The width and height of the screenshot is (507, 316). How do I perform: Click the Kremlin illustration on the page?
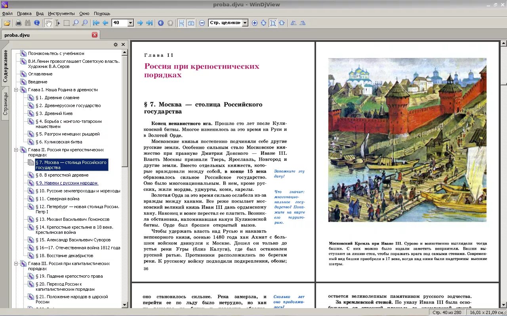point(407,140)
